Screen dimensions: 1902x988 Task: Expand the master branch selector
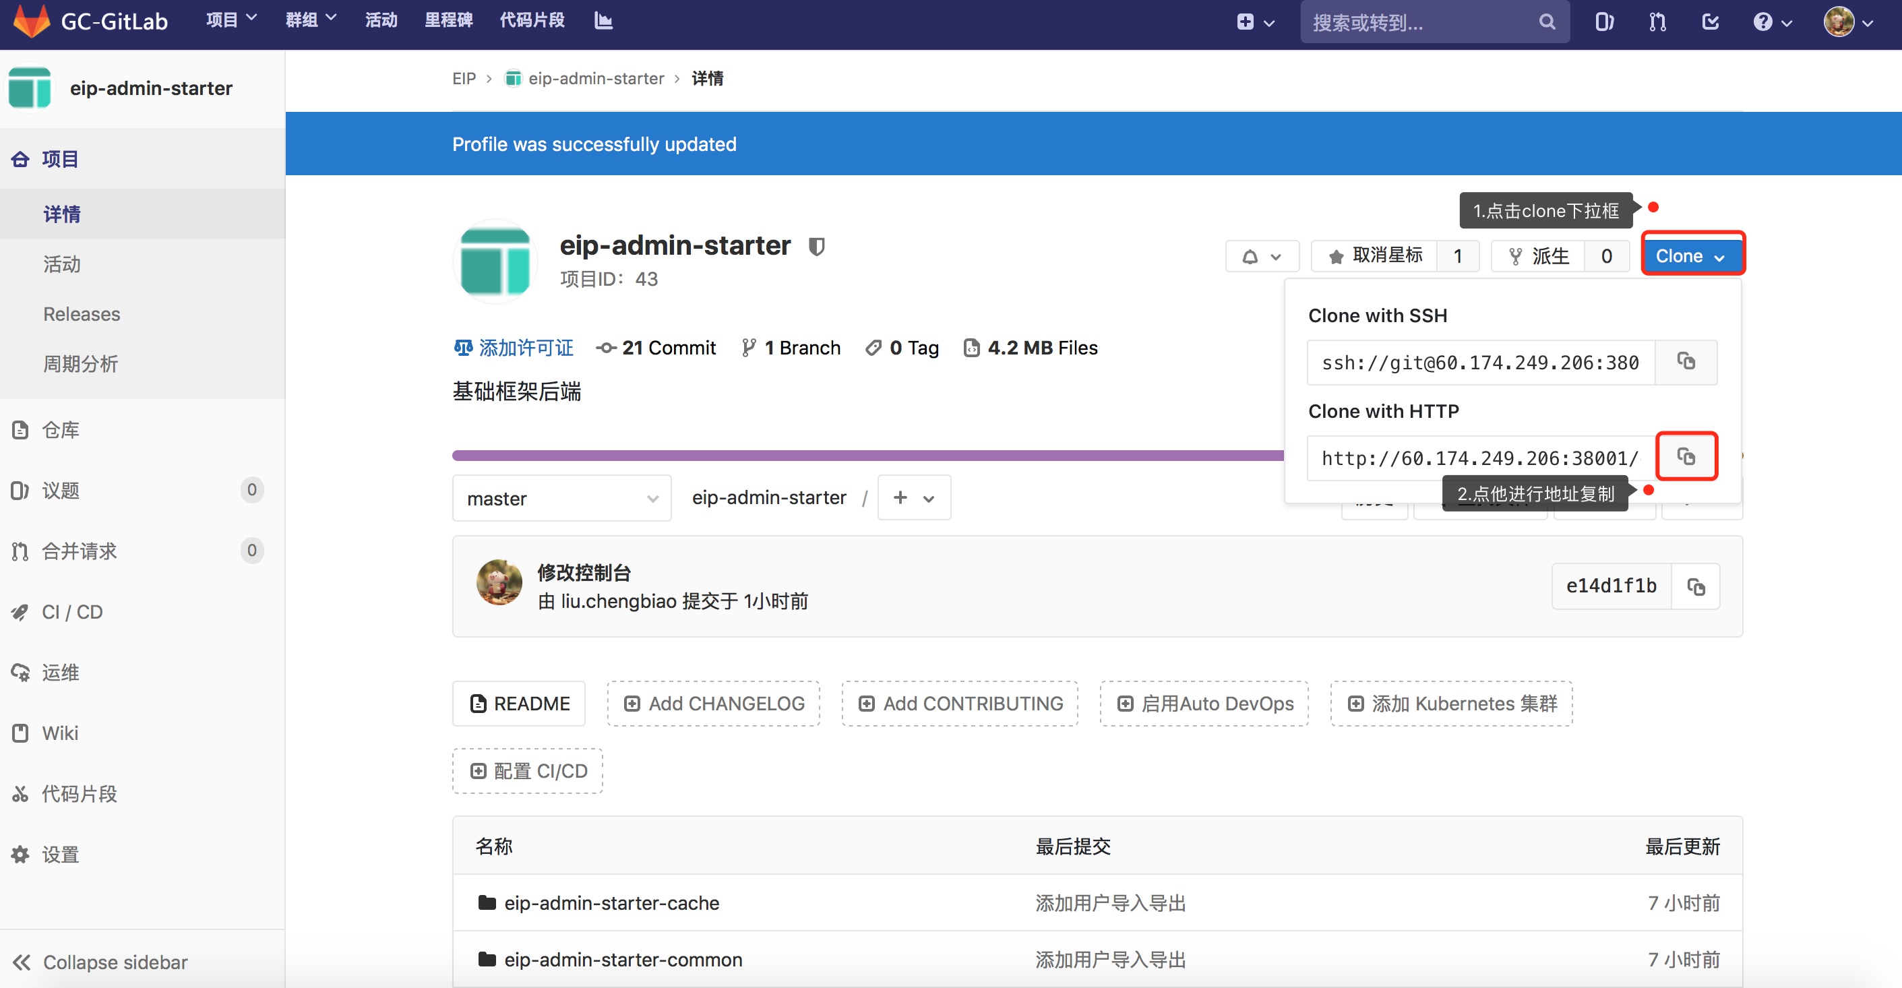[562, 499]
